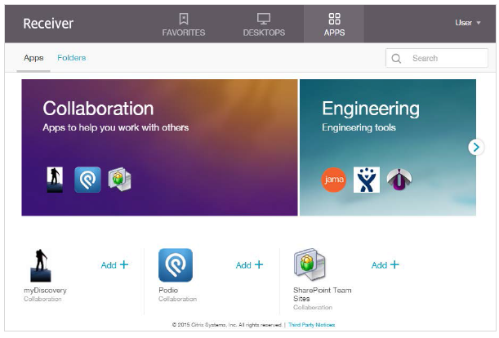Open the Third Party Notices link
The width and height of the screenshot is (499, 338).
click(x=311, y=325)
